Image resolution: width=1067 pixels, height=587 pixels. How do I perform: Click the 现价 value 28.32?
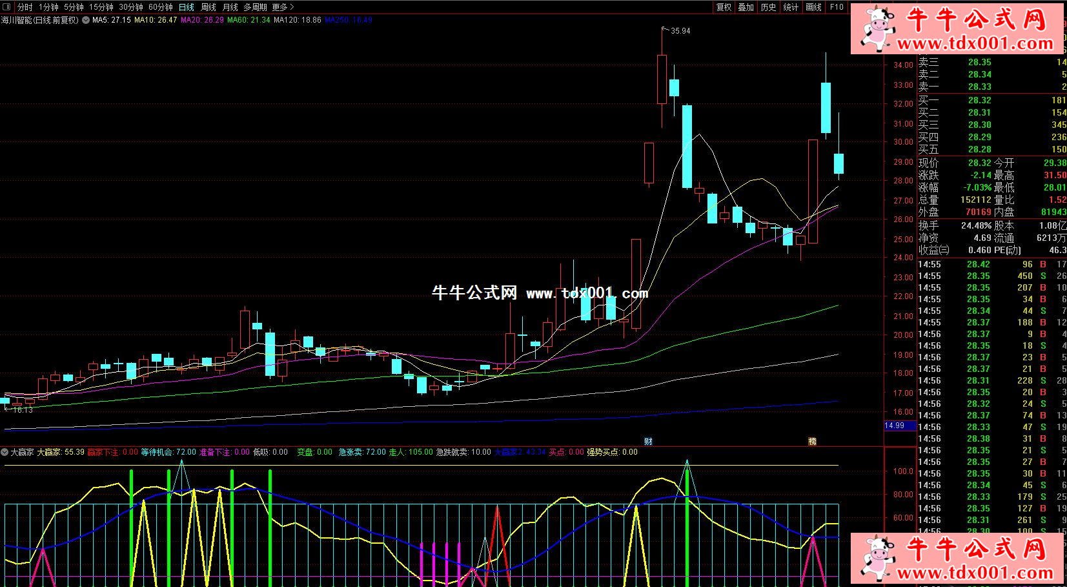tap(979, 163)
